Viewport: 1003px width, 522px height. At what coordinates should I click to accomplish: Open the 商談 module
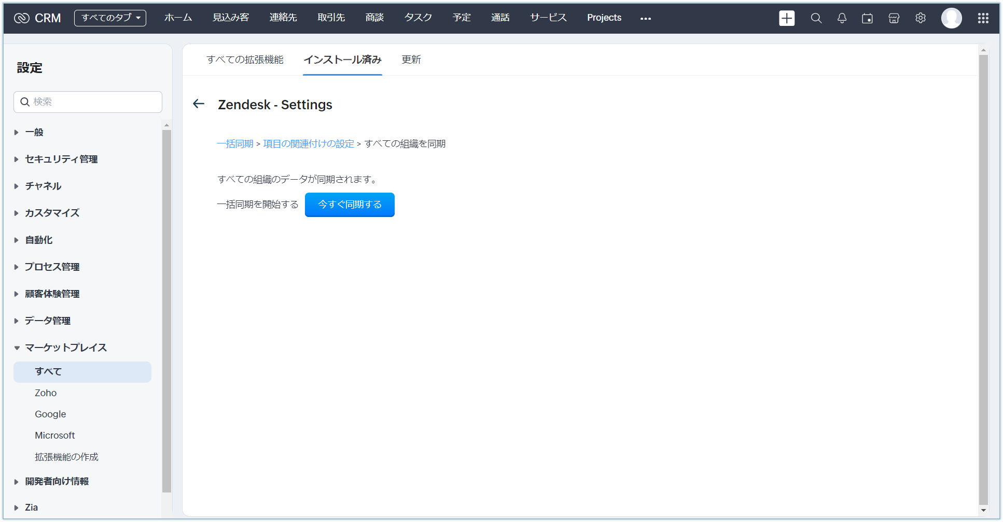tap(374, 18)
